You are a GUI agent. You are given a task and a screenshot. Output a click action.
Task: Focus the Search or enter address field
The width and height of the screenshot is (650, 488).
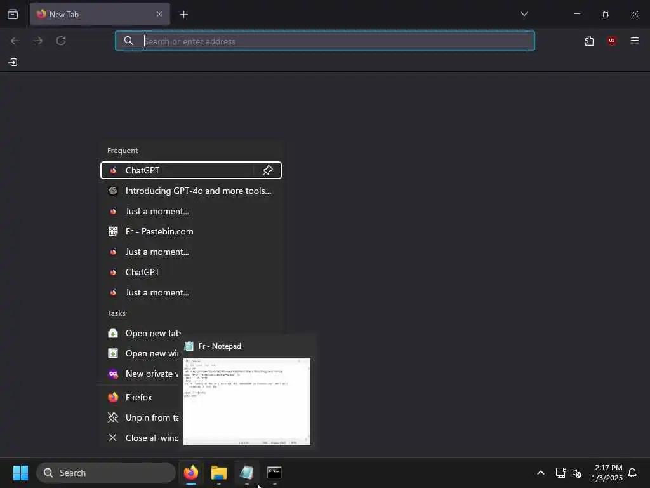[325, 41]
